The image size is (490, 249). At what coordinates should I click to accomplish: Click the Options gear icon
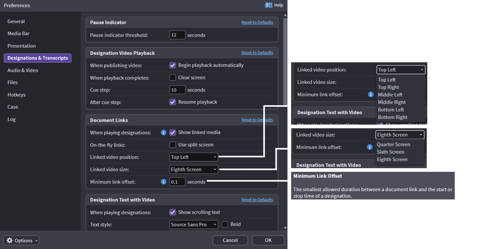tap(10, 240)
